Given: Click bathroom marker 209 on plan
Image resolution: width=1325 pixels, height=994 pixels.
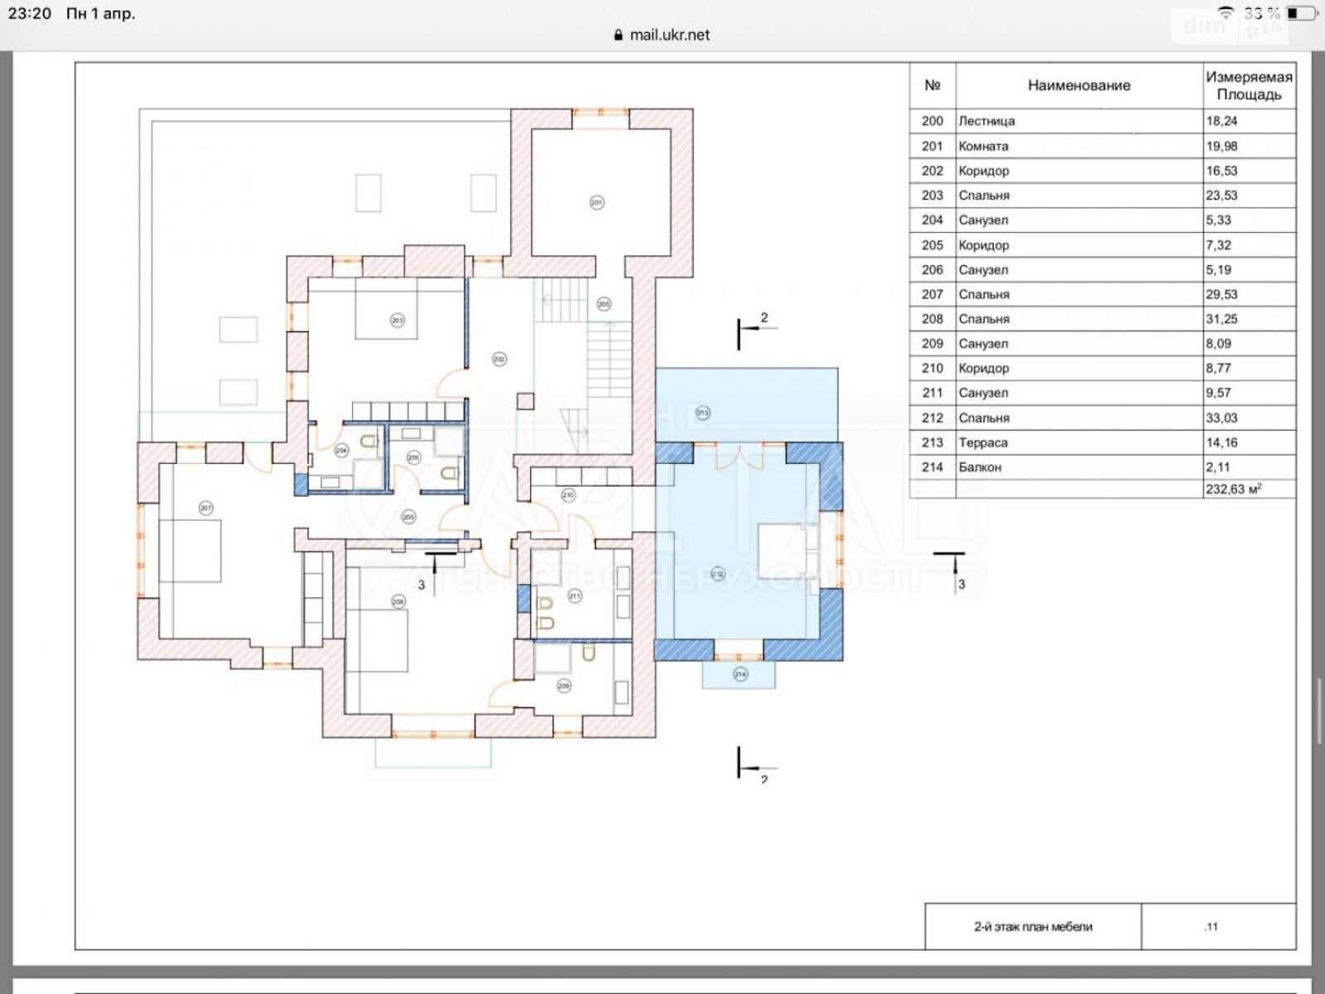Looking at the screenshot, I should pyautogui.click(x=564, y=686).
